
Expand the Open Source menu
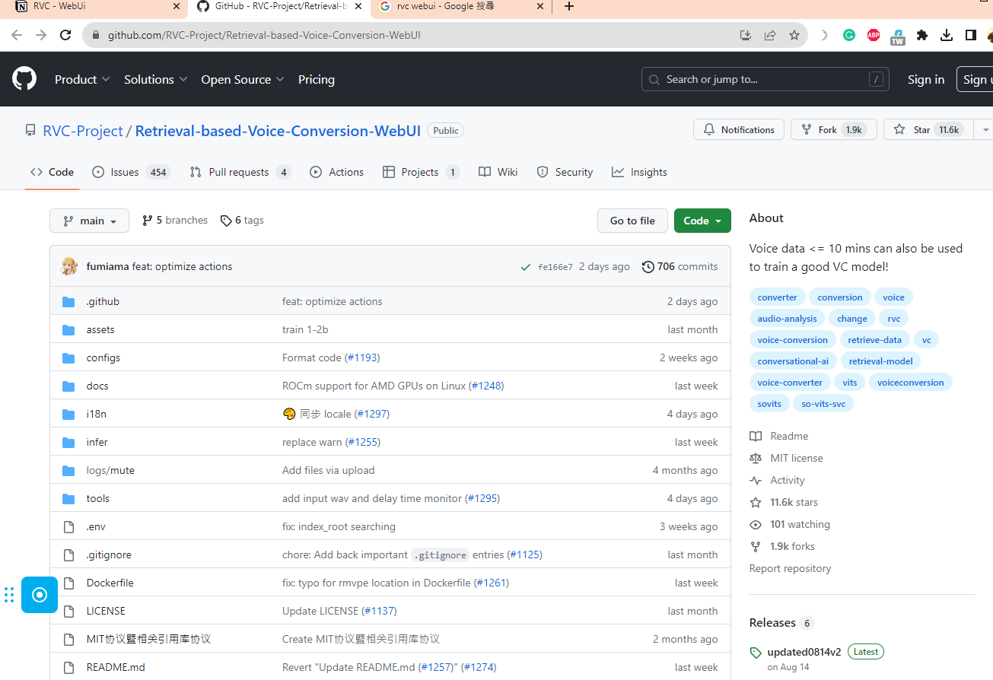[x=243, y=79]
